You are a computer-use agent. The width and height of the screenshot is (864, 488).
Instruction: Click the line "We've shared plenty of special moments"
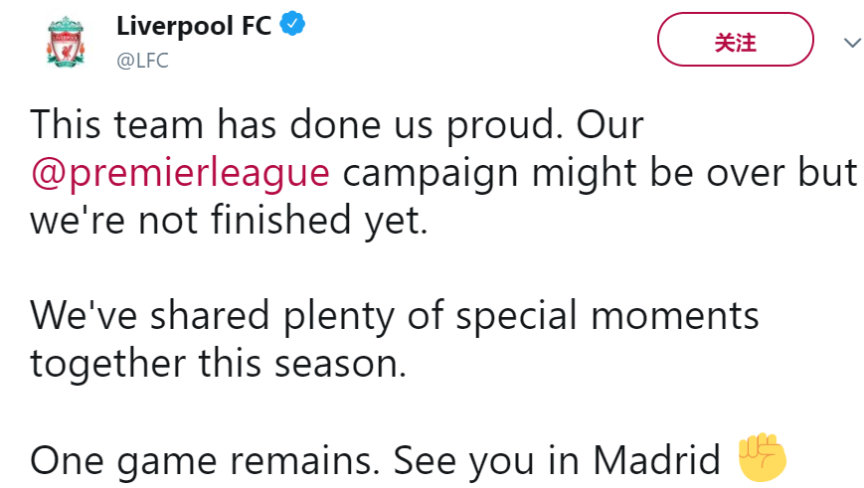click(x=394, y=316)
